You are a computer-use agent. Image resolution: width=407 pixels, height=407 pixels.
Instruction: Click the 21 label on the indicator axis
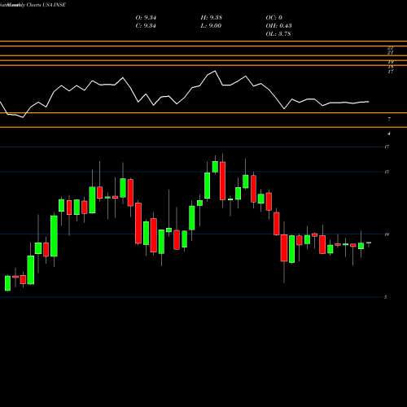click(391, 53)
